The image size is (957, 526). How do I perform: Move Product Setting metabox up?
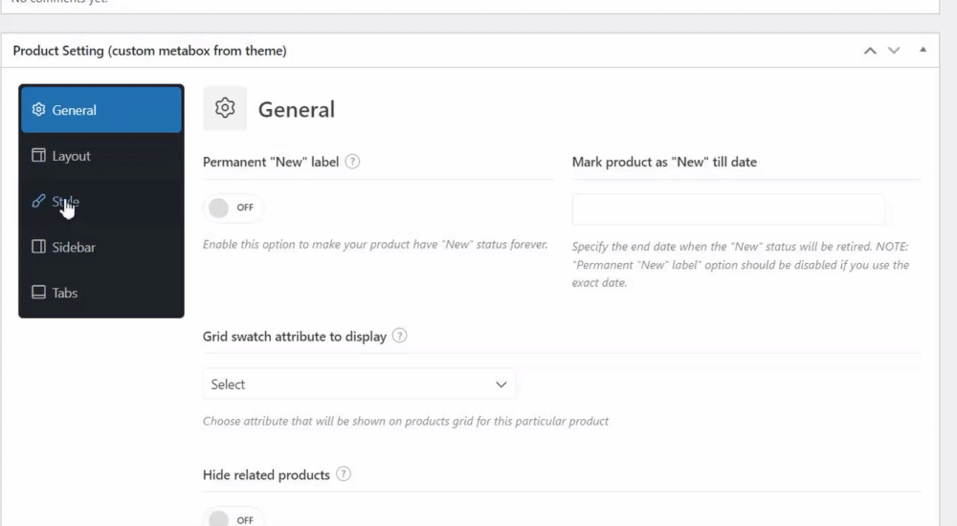(x=870, y=51)
